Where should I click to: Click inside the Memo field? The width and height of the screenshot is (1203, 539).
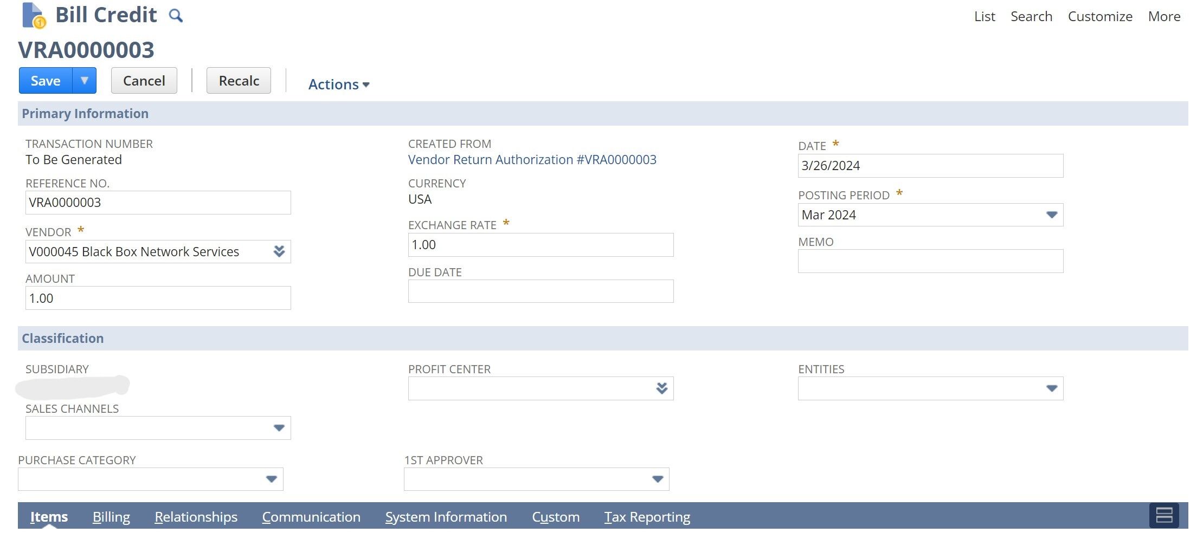[930, 261]
